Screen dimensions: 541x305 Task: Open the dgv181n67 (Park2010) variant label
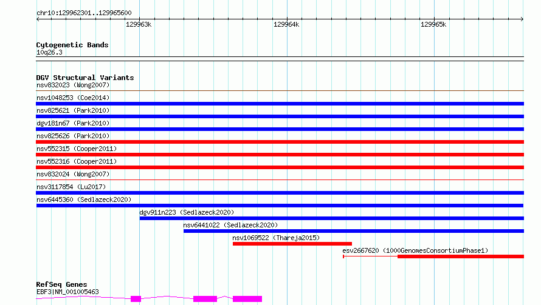pos(73,123)
